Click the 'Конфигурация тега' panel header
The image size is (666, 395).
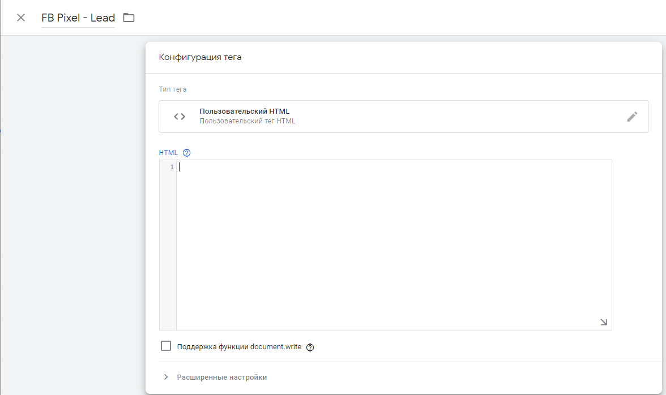200,58
